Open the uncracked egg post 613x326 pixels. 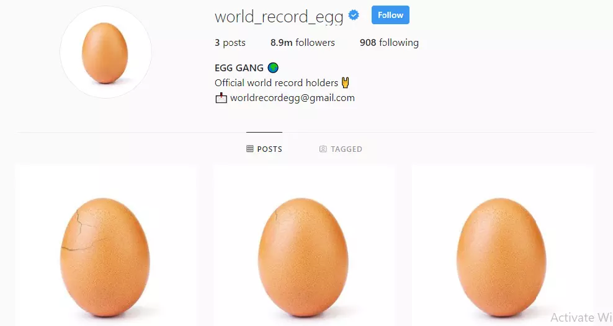(x=502, y=245)
